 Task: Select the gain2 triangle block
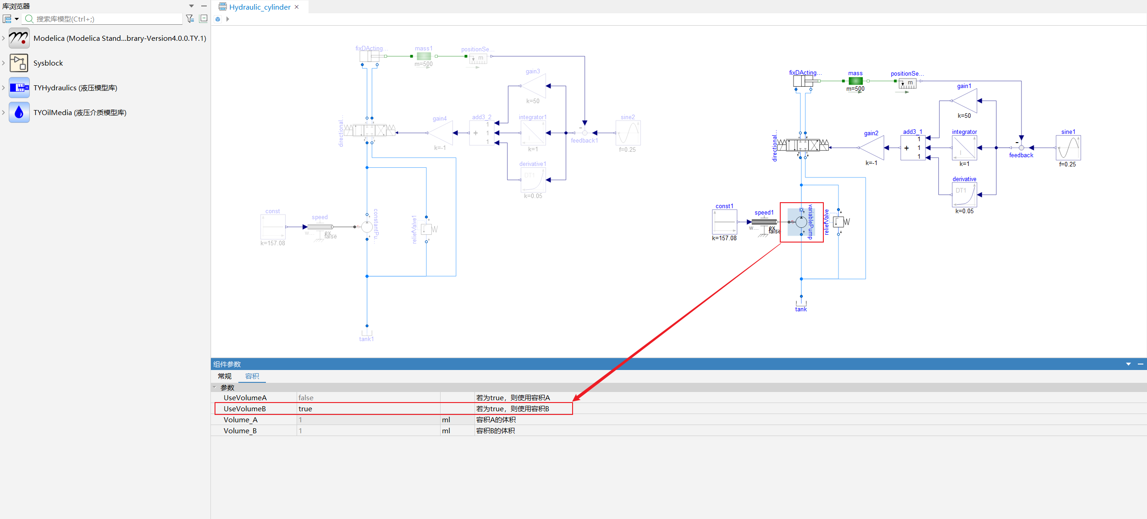pyautogui.click(x=871, y=148)
